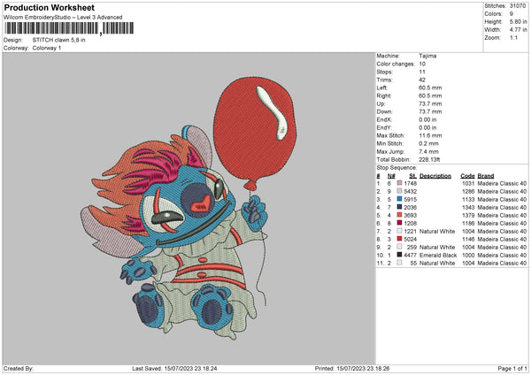The image size is (531, 375).
Task: Click thread code '1031'
Action: click(468, 183)
